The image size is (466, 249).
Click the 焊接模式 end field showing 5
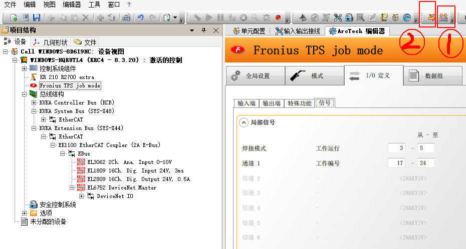[x=426, y=148]
